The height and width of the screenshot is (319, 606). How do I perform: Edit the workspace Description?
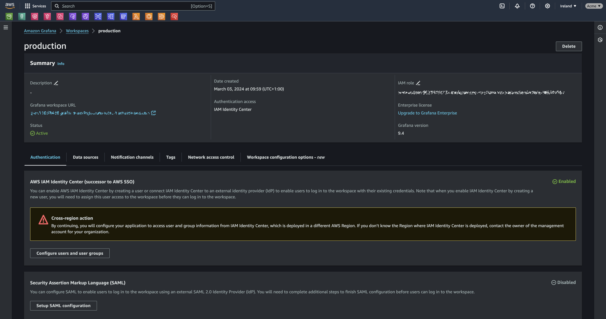pyautogui.click(x=56, y=83)
